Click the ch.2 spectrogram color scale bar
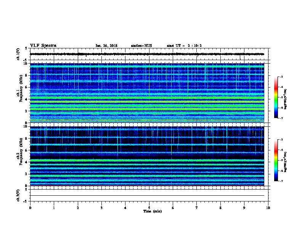This screenshot has width=302, height=233. click(x=276, y=160)
